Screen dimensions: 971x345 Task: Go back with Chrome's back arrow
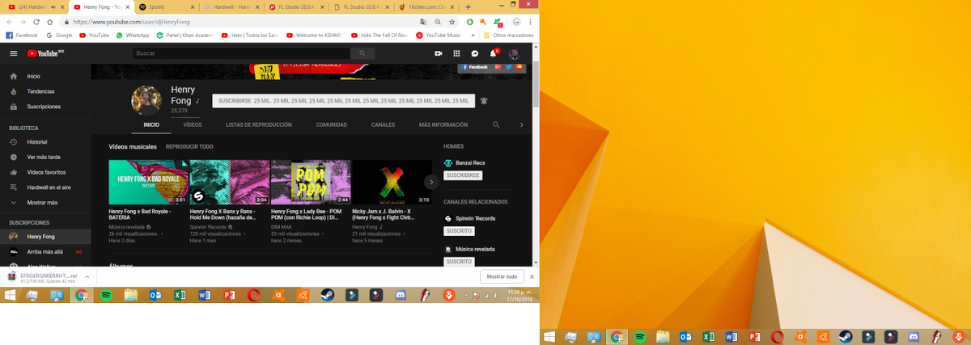[9, 22]
